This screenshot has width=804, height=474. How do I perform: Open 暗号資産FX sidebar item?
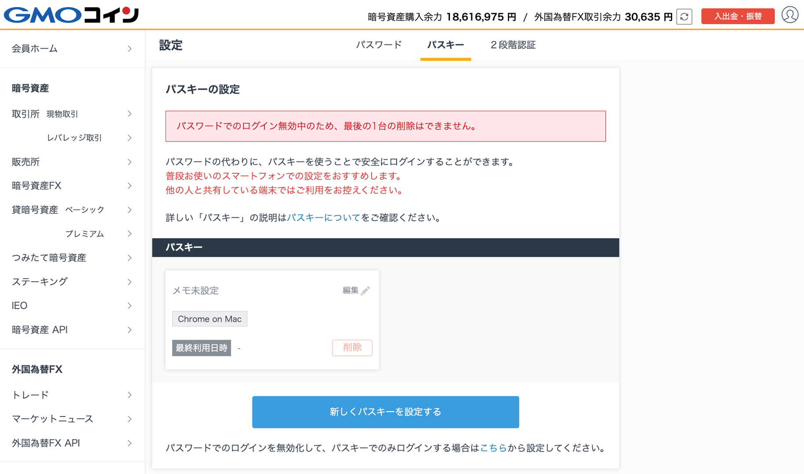(x=72, y=186)
